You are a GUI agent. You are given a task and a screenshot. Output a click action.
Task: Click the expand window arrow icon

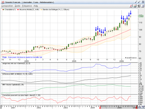tap(139, 2)
